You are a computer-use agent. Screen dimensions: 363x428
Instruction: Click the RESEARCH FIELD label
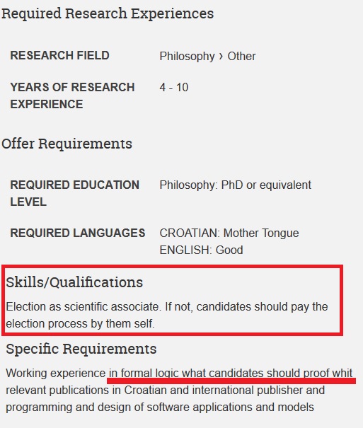coord(59,55)
